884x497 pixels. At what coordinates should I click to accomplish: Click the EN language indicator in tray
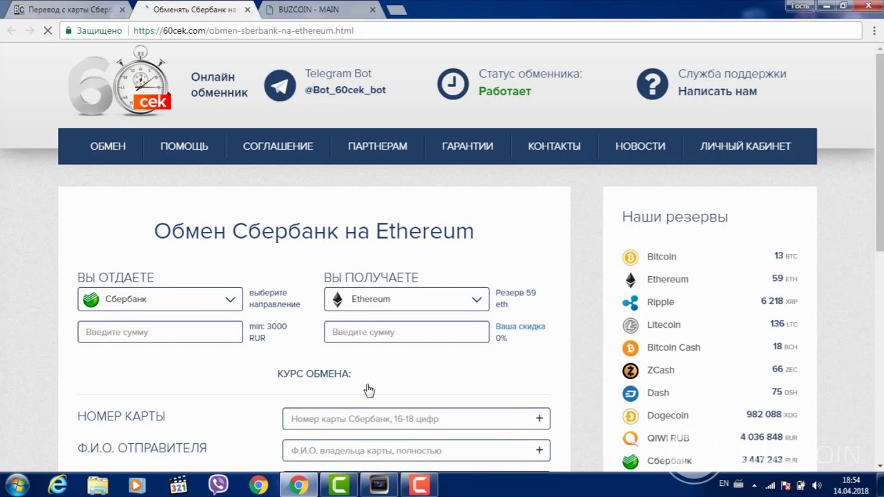coord(724,484)
